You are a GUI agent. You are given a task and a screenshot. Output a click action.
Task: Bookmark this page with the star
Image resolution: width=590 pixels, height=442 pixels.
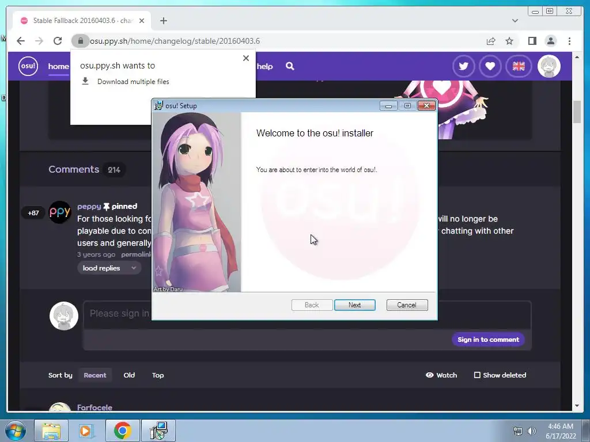tap(509, 41)
